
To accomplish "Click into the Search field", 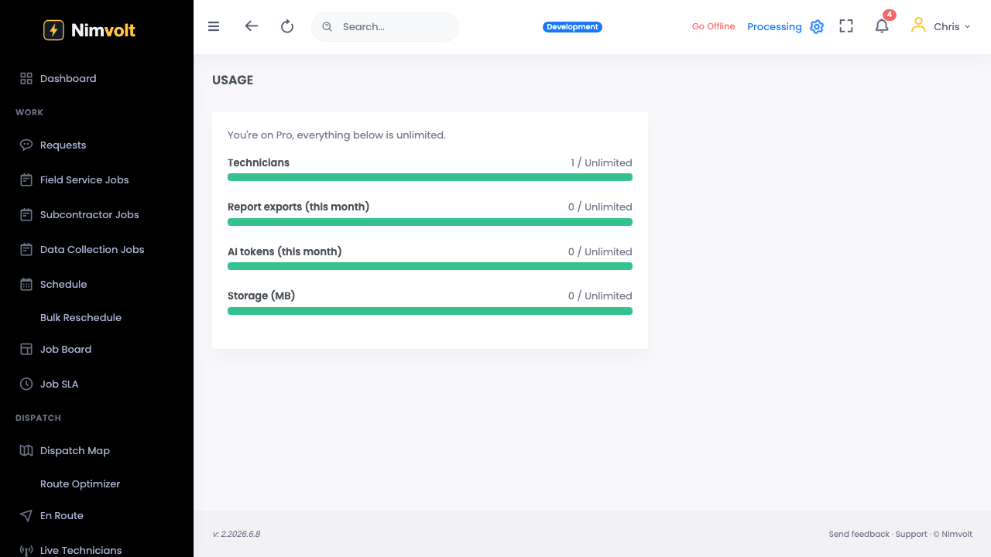I will tap(385, 26).
